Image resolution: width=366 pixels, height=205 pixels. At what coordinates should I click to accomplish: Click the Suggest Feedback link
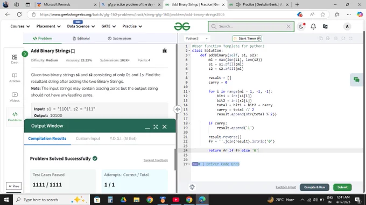tap(156, 160)
